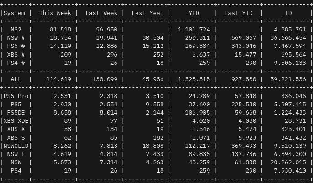
Task: Click the 'Last Year' column header
Action: tap(147, 13)
